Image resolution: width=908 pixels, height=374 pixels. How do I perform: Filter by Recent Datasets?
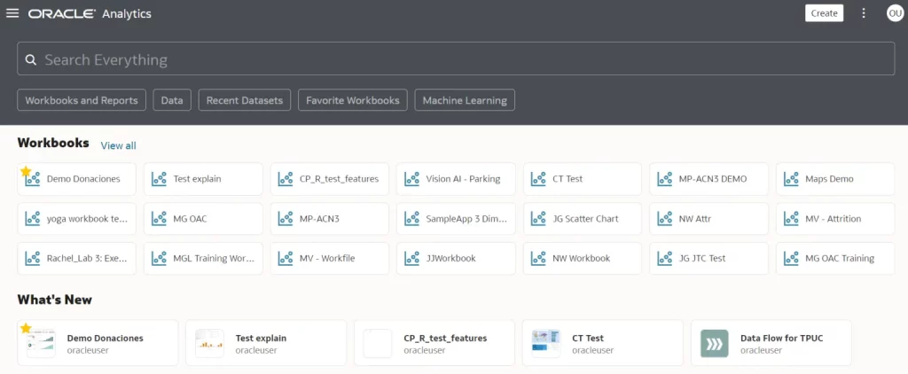tap(244, 100)
